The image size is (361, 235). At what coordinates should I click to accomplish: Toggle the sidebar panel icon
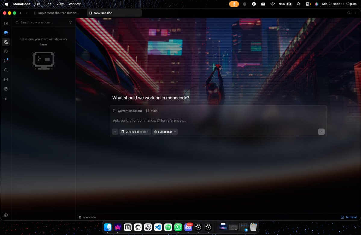coord(6,23)
